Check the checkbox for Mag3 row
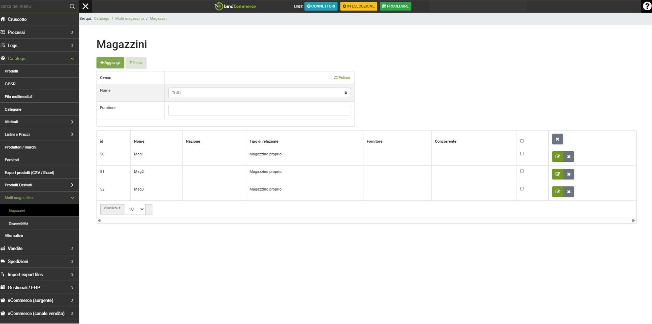 pyautogui.click(x=522, y=189)
